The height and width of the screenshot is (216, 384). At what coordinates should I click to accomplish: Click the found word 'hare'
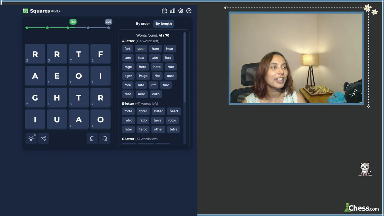155,49
